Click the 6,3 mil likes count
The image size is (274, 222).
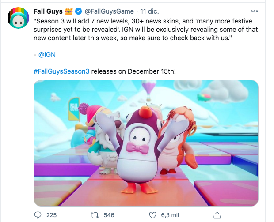click(170, 215)
